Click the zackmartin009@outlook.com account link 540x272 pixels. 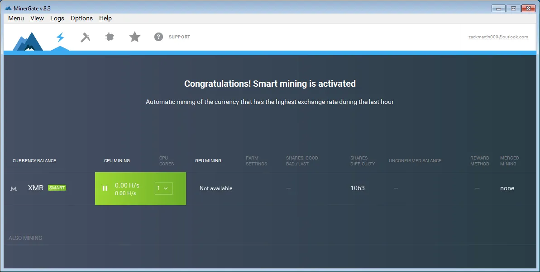click(x=498, y=37)
